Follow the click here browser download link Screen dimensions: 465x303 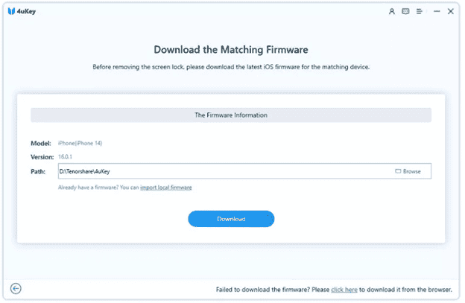344,290
